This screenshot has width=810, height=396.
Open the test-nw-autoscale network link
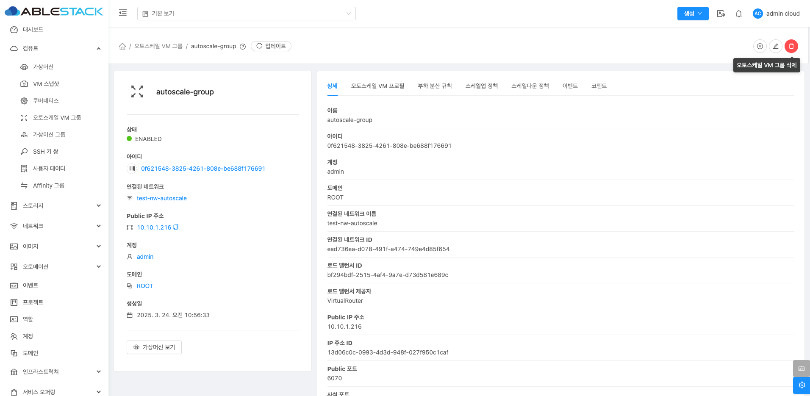pyautogui.click(x=161, y=198)
